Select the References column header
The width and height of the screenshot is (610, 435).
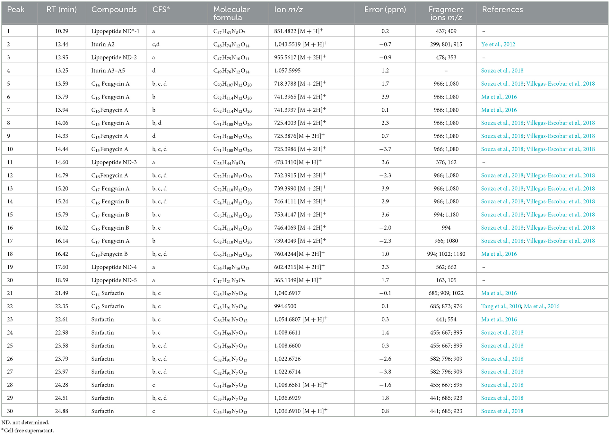[x=502, y=10]
